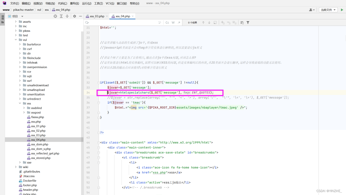The height and width of the screenshot is (195, 346).
Task: Open search results in find window
Action: [215, 23]
